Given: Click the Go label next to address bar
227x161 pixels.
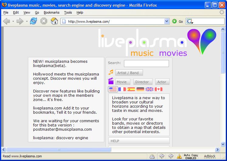Looking at the screenshot, I should (181, 22).
